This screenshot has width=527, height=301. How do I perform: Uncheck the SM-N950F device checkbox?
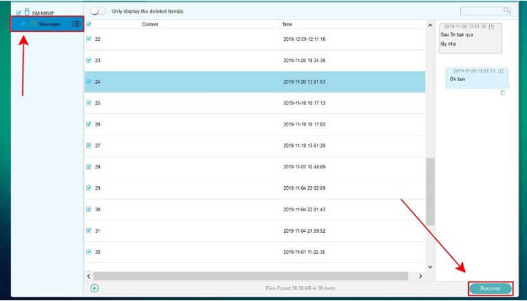[x=18, y=12]
